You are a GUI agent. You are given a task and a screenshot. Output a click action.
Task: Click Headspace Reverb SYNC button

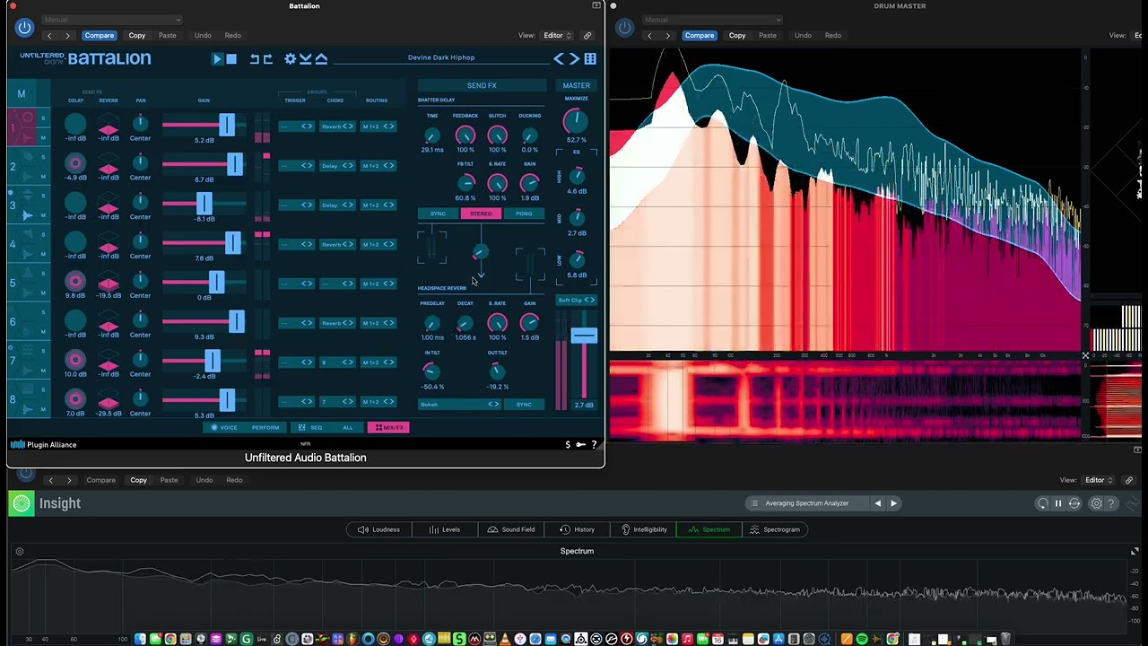(x=524, y=405)
